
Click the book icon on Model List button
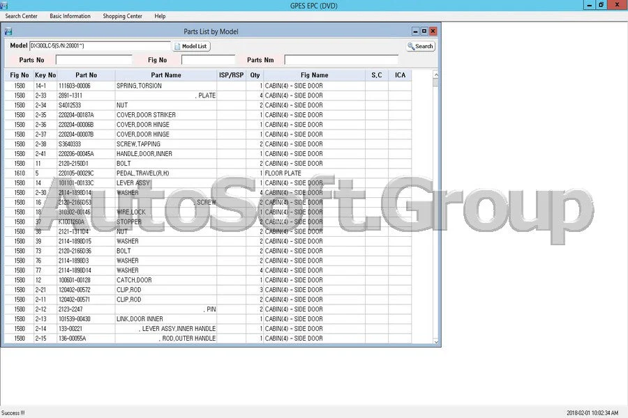(x=179, y=46)
